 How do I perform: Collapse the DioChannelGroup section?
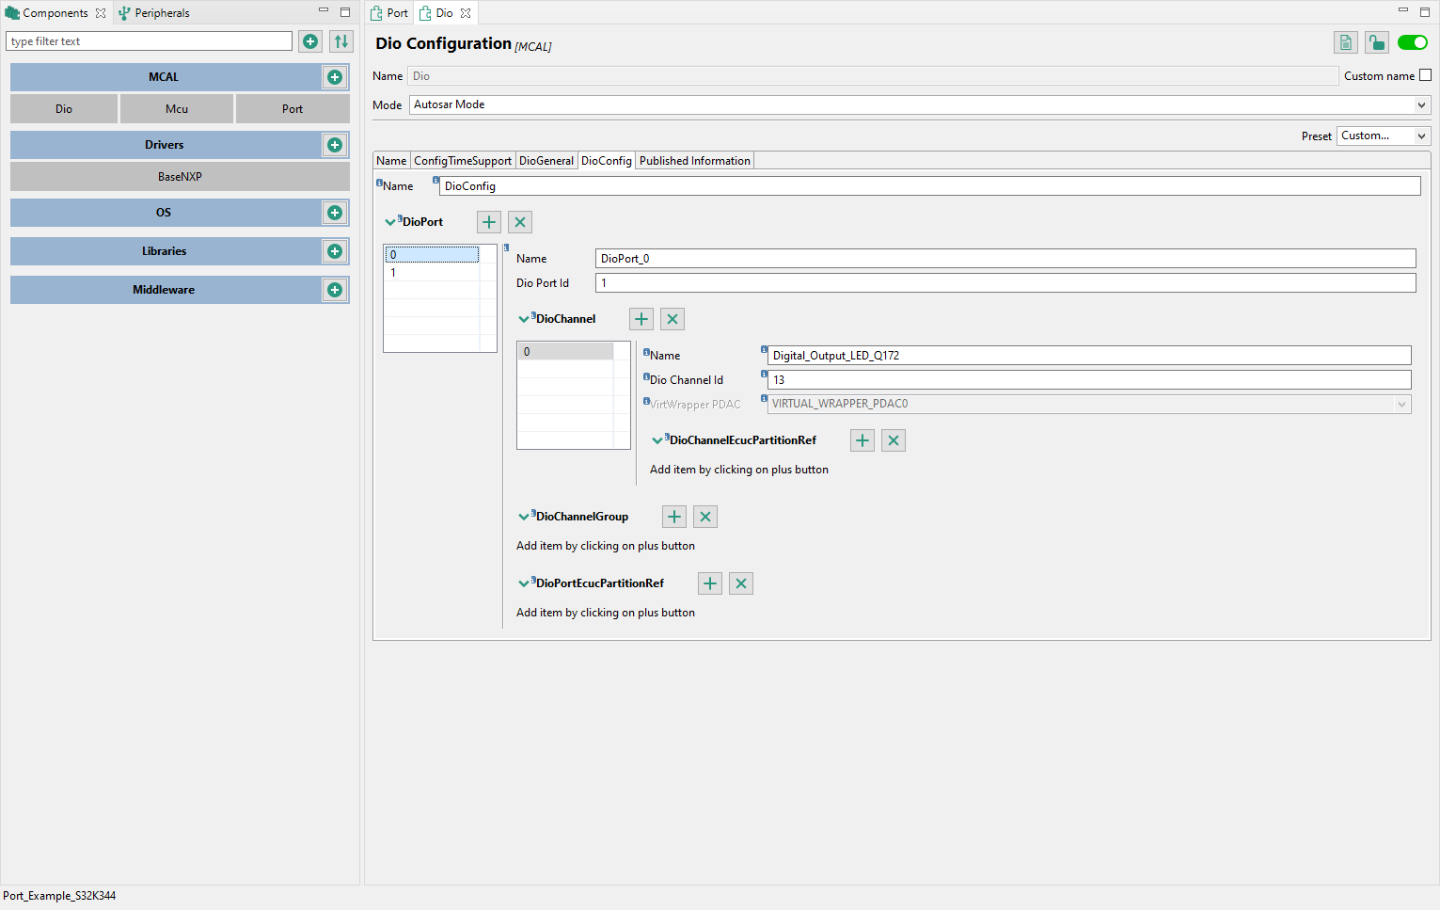524,516
